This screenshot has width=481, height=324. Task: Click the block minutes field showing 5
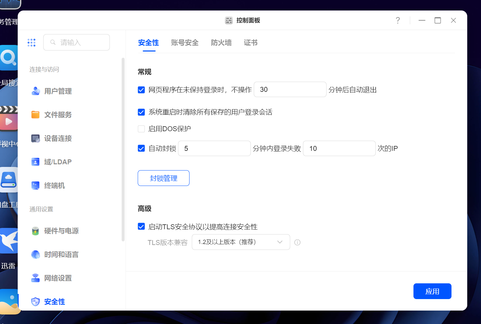point(214,149)
